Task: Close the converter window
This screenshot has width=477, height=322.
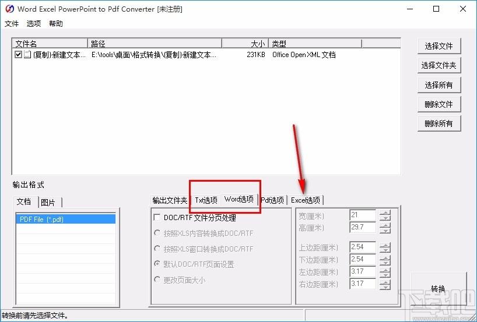Action: pyautogui.click(x=462, y=9)
